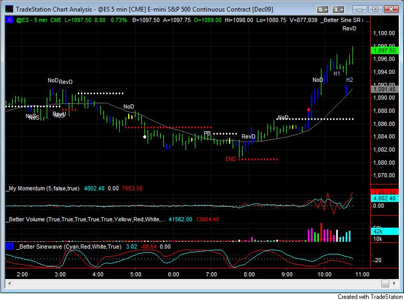Click the scrollbar right arrow
404x300 pixels.
click(394, 283)
